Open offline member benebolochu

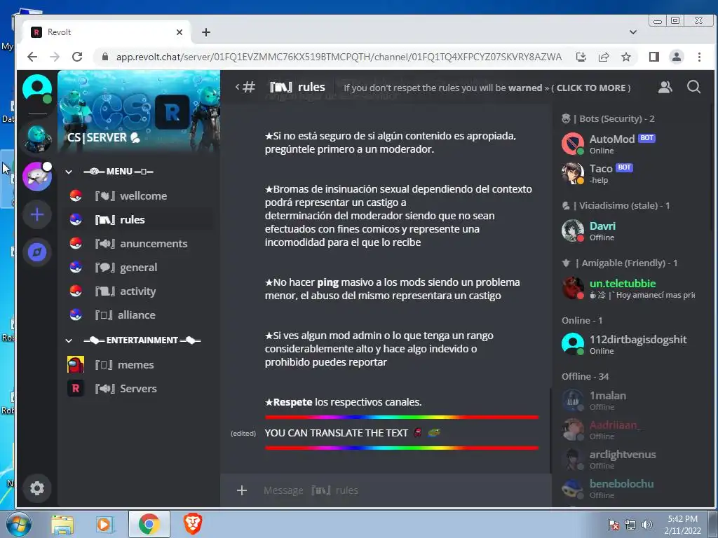click(x=628, y=488)
